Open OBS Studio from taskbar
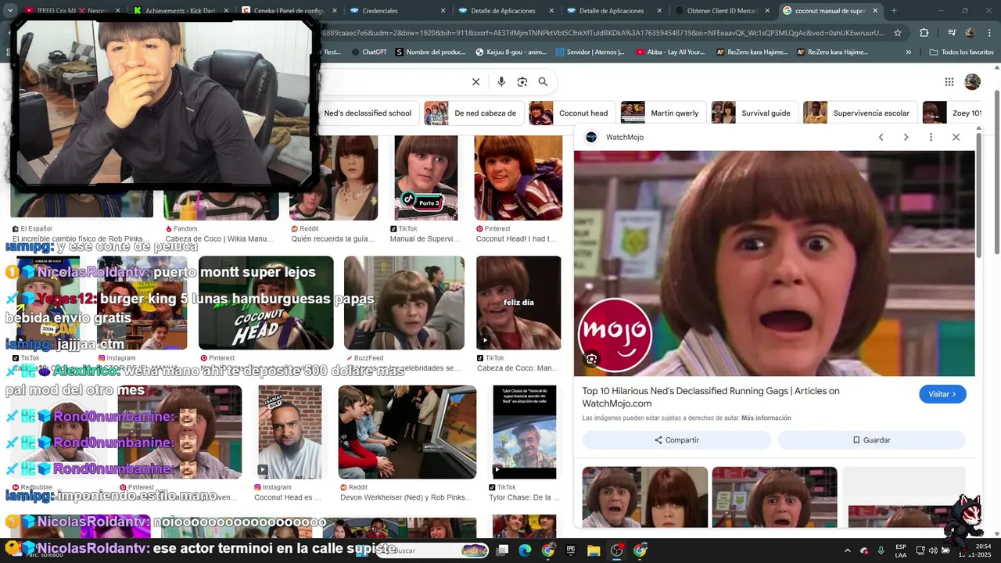Image resolution: width=1001 pixels, height=563 pixels. (x=617, y=550)
